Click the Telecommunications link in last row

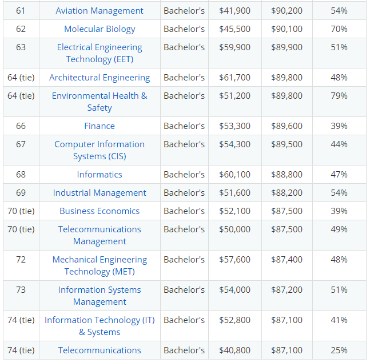click(x=100, y=350)
